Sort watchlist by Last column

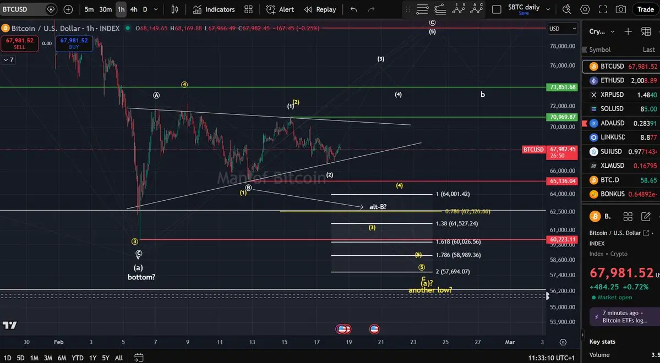648,50
